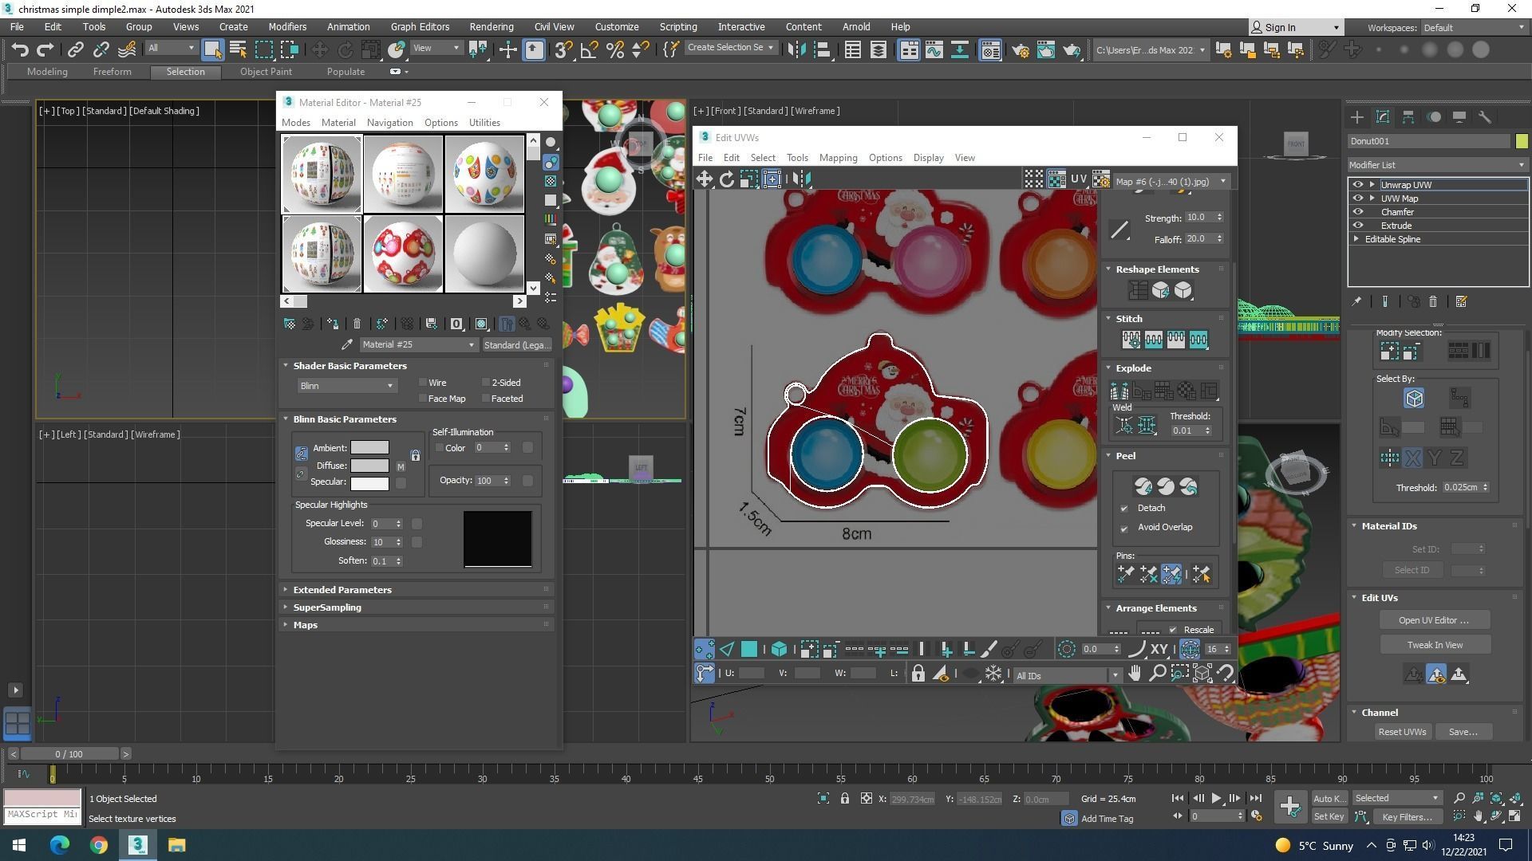Select the Move tool in the main toolbar

tap(319, 49)
